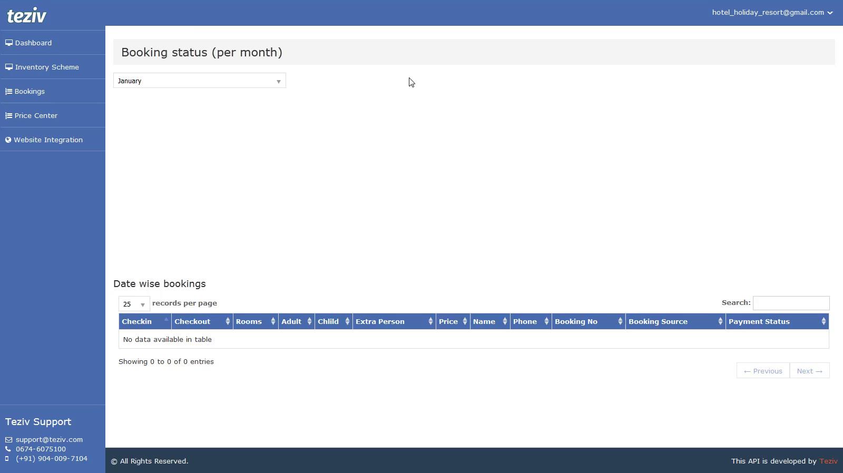Click mobile number (+91) 904-009-7104
Screen dimensions: 843x473
52,458
